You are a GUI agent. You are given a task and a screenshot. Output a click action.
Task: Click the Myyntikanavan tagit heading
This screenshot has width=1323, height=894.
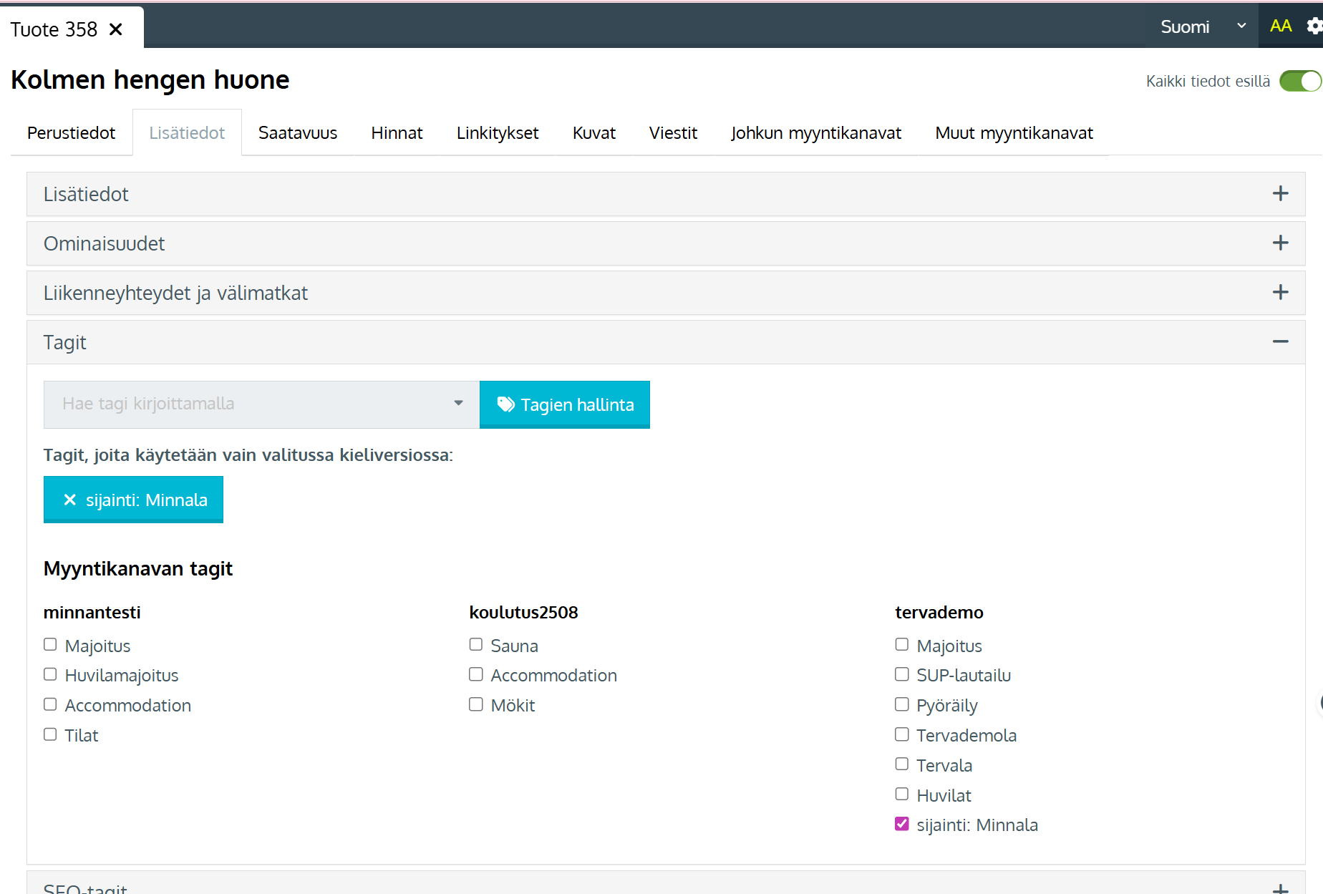pos(138,569)
